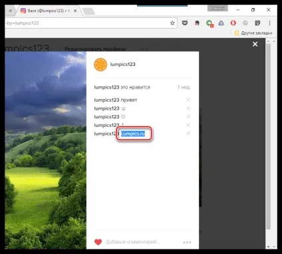Click the landscape photo
The image size is (282, 254).
[x=46, y=150]
